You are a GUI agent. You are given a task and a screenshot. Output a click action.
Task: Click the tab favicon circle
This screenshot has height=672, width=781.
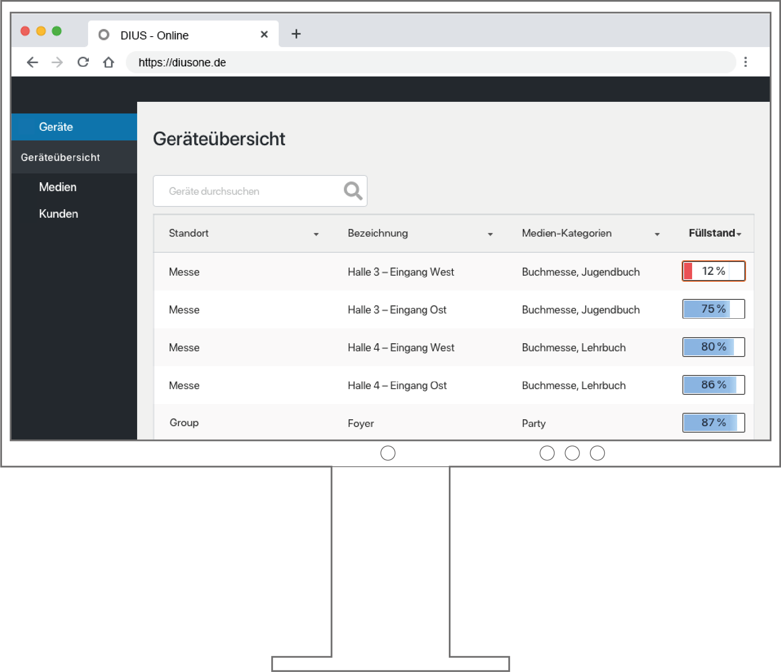point(104,35)
